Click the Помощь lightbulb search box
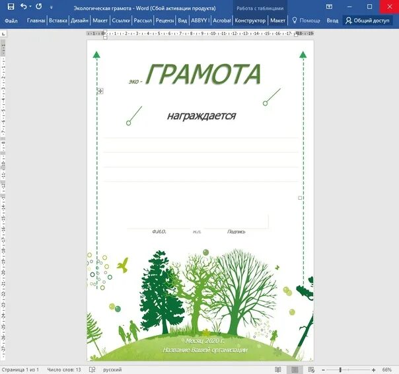 [306, 20]
